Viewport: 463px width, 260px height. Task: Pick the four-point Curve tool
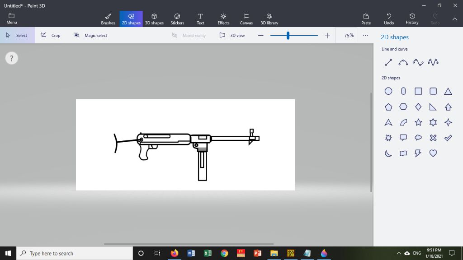pos(418,62)
